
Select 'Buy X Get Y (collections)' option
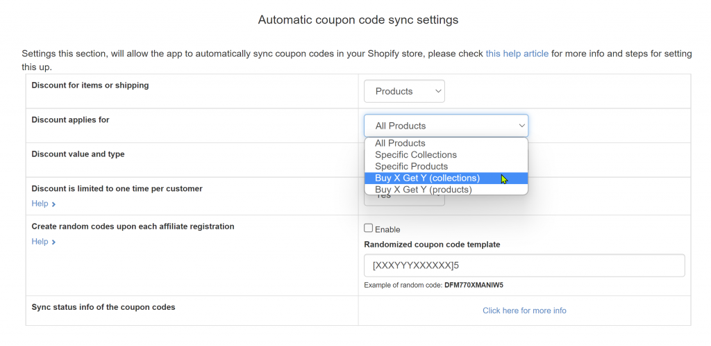tap(427, 179)
